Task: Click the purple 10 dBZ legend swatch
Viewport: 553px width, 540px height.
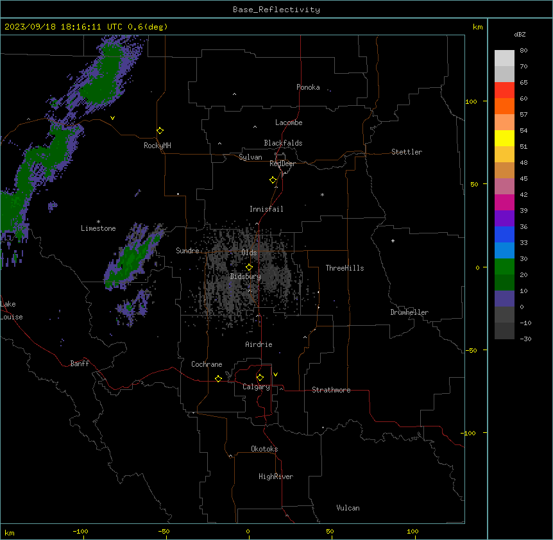Action: [x=504, y=299]
